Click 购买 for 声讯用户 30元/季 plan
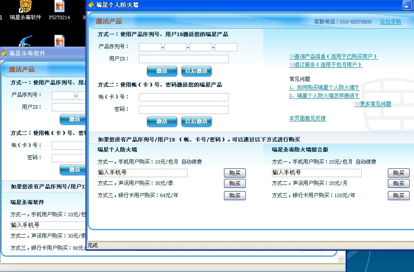Screen dimensions: 414x272 click(x=235, y=184)
